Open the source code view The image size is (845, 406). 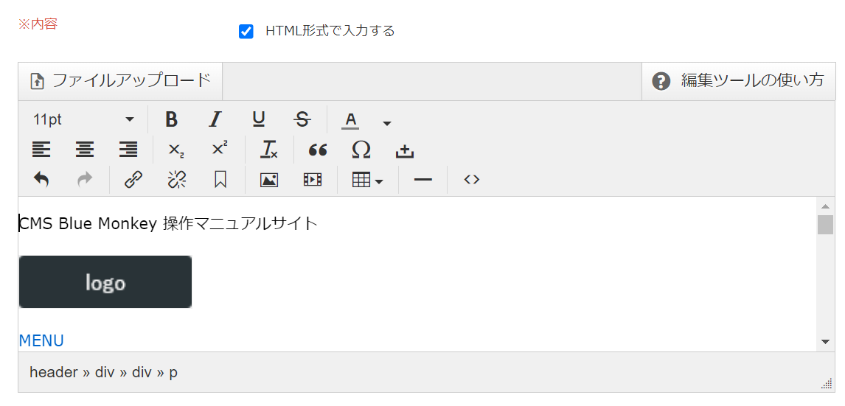[x=472, y=179]
